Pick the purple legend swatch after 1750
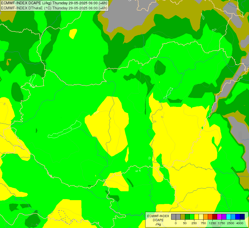This screenshot has height=228, width=249. (224, 217)
